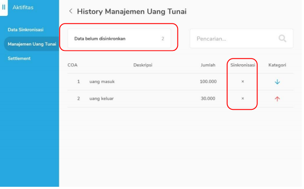Click the Kategori column header
This screenshot has height=189, width=304.
277,65
